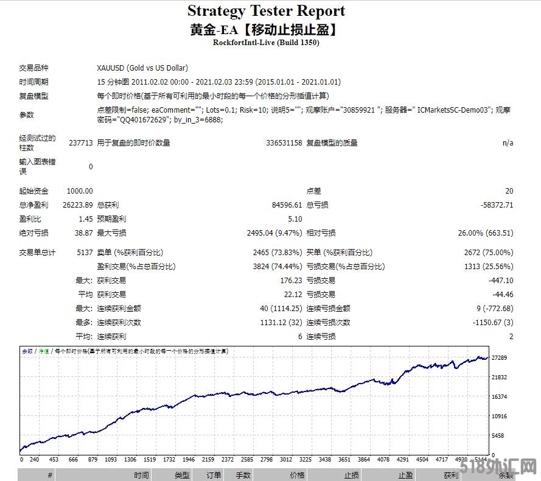This screenshot has width=541, height=481.
Task: Click RockfortIntl-Live (Build 1350) text
Action: (x=266, y=43)
